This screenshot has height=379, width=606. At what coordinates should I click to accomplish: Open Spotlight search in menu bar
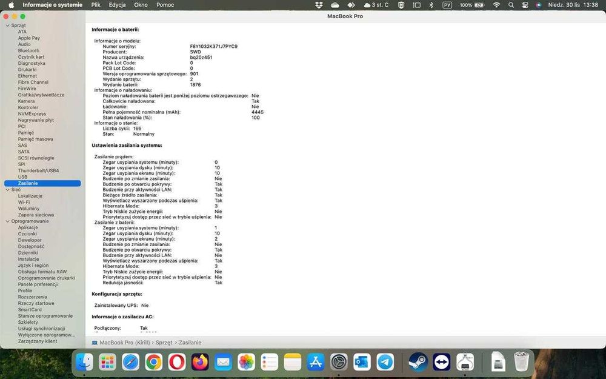[511, 5]
